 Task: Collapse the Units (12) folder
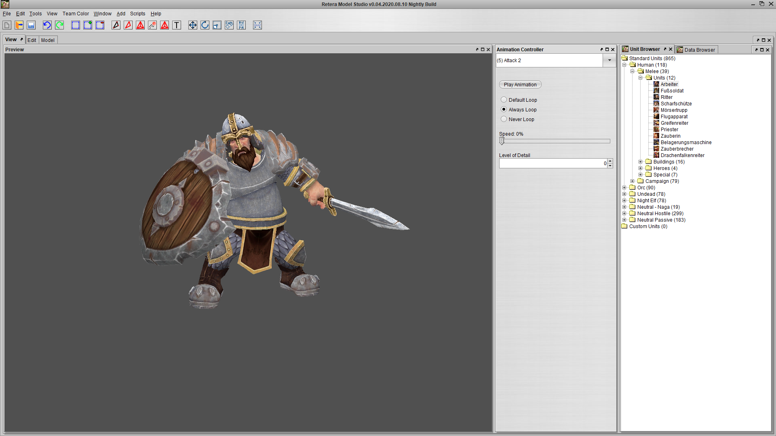point(641,78)
